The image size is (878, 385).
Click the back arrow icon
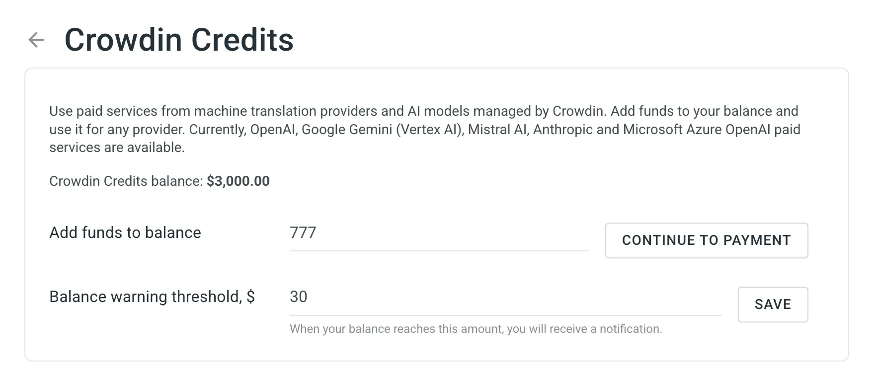36,40
